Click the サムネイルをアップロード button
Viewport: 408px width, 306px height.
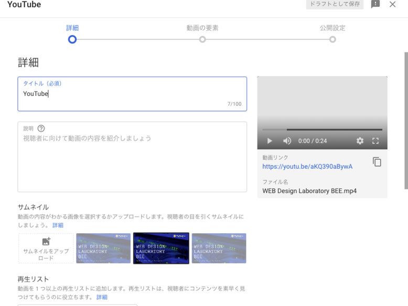point(46,248)
